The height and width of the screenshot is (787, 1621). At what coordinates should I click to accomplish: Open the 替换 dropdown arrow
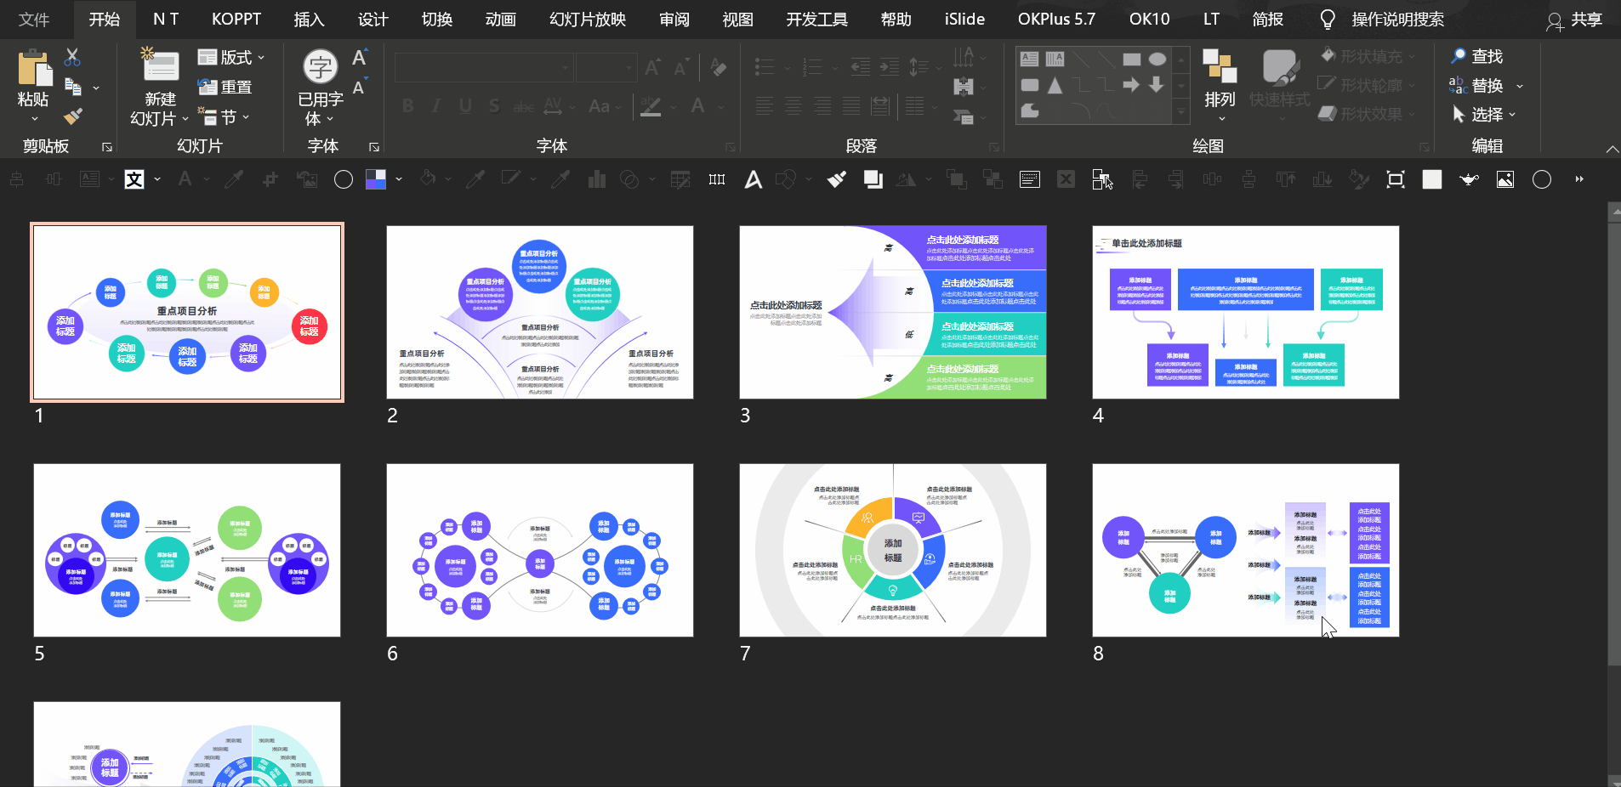1520,86
